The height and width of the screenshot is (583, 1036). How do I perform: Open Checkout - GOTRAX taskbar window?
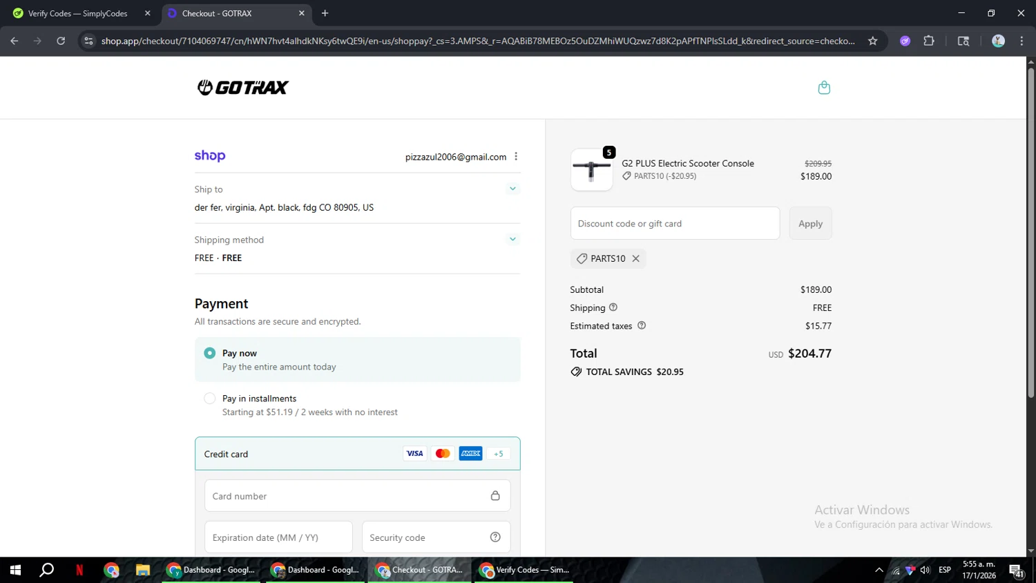[x=420, y=570]
